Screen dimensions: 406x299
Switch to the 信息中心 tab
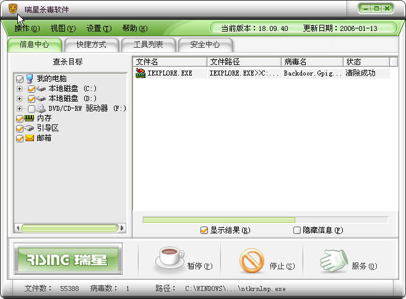click(x=35, y=45)
